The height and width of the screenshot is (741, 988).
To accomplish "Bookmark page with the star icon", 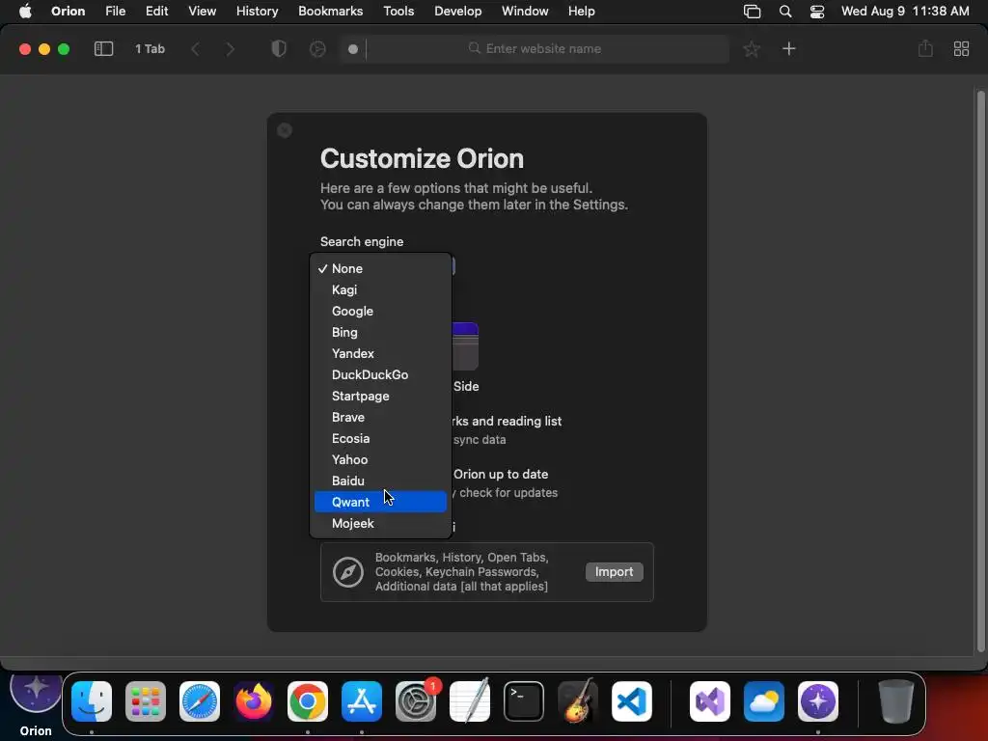I will (751, 49).
